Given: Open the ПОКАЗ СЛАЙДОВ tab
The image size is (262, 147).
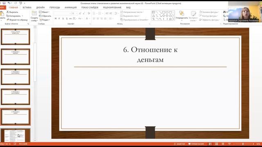Looking at the screenshot, I should pyautogui.click(x=90, y=7).
